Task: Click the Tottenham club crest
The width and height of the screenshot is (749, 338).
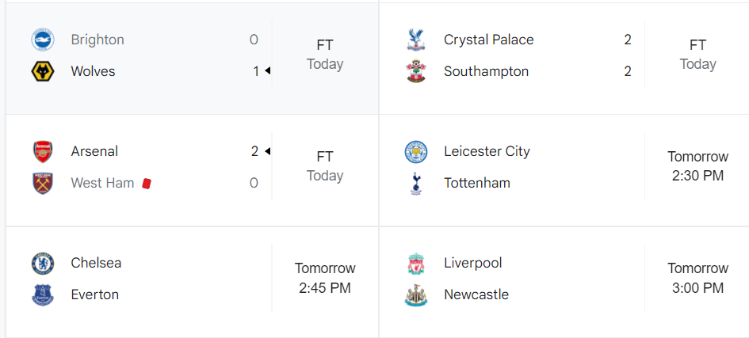Action: [x=415, y=184]
